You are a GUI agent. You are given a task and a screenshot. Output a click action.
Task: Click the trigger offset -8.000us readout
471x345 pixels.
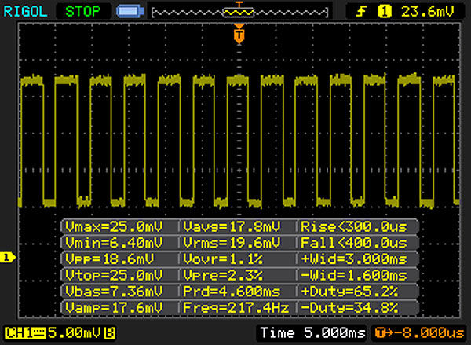[x=420, y=333]
